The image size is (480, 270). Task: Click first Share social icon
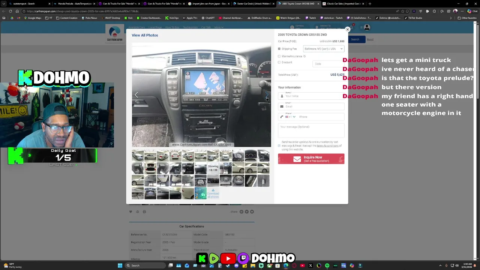(x=241, y=212)
